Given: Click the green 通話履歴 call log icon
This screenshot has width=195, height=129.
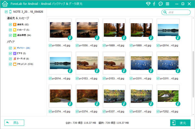Looking at the screenshot, I should (15, 35).
